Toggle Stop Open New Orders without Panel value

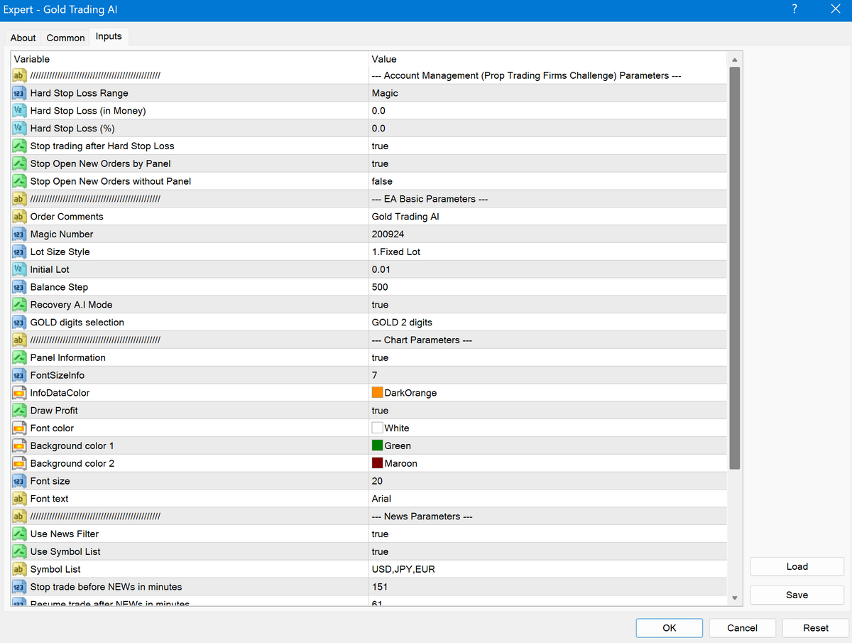coord(382,181)
